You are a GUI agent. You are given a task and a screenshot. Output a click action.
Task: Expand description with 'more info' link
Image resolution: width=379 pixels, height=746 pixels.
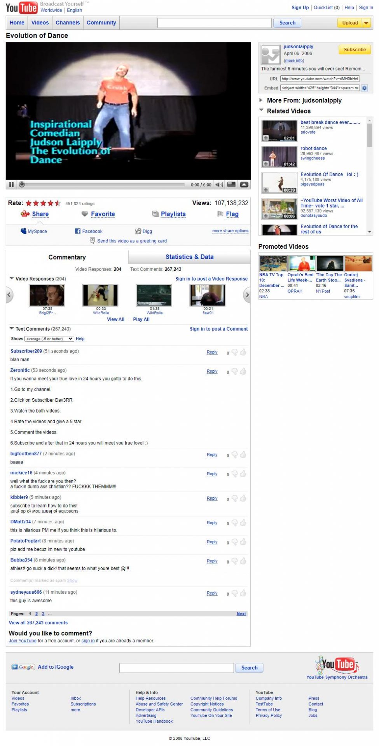[294, 61]
